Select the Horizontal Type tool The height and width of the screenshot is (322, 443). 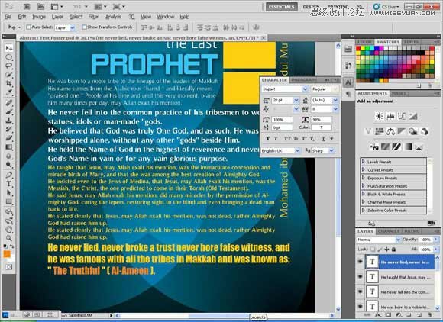pyautogui.click(x=8, y=184)
